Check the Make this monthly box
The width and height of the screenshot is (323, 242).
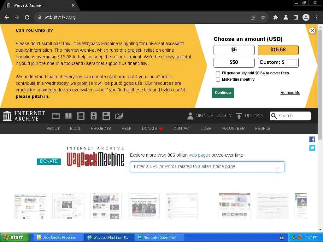218,79
